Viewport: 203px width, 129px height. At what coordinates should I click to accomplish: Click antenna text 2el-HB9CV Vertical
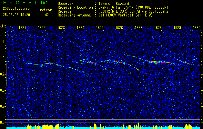tap(116, 15)
